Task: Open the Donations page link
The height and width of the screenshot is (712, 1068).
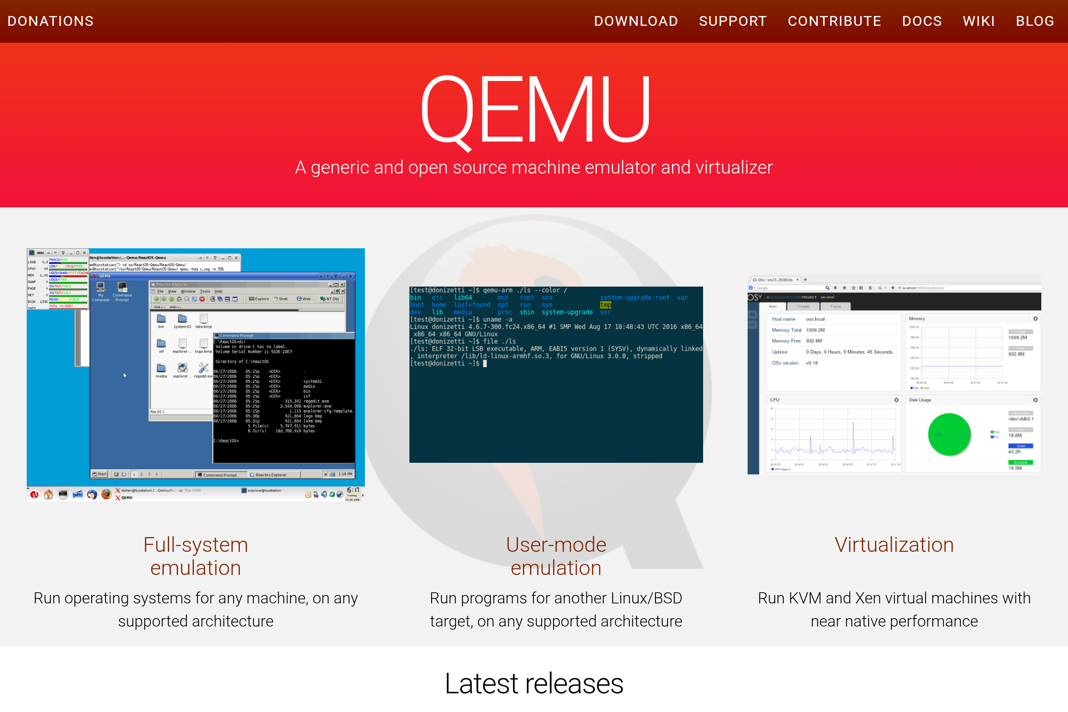Action: tap(50, 21)
